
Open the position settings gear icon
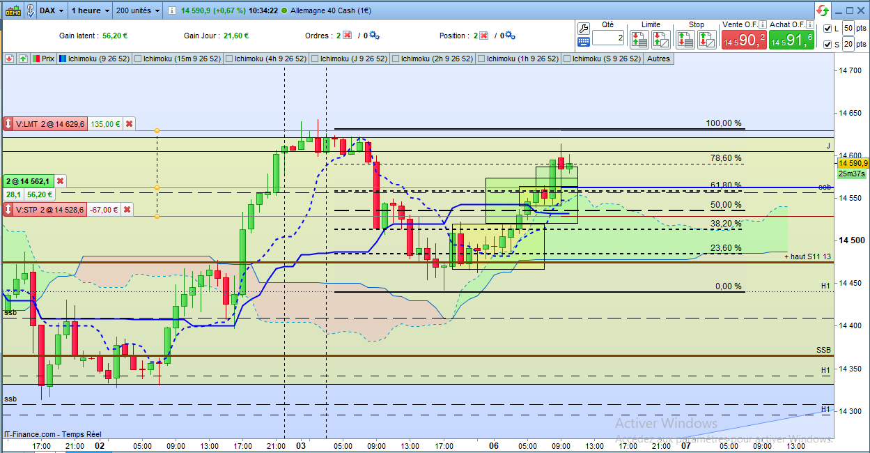[511, 36]
